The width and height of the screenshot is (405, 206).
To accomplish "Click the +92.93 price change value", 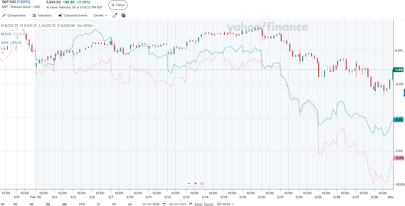I will pyautogui.click(x=69, y=2).
